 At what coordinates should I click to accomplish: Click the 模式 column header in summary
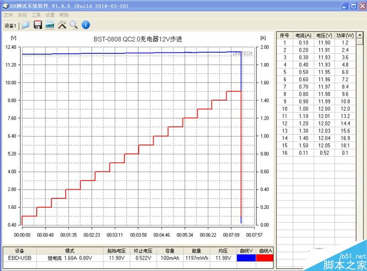(70, 251)
